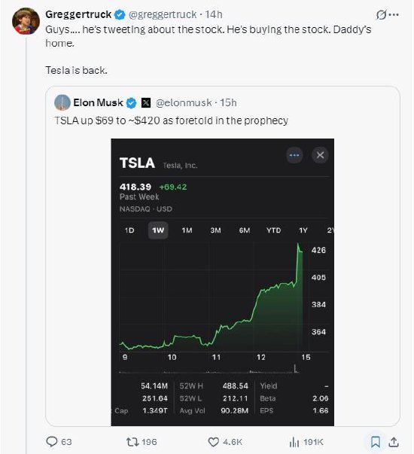414x454 pixels.
Task: Bookmark this post
Action: tap(376, 442)
